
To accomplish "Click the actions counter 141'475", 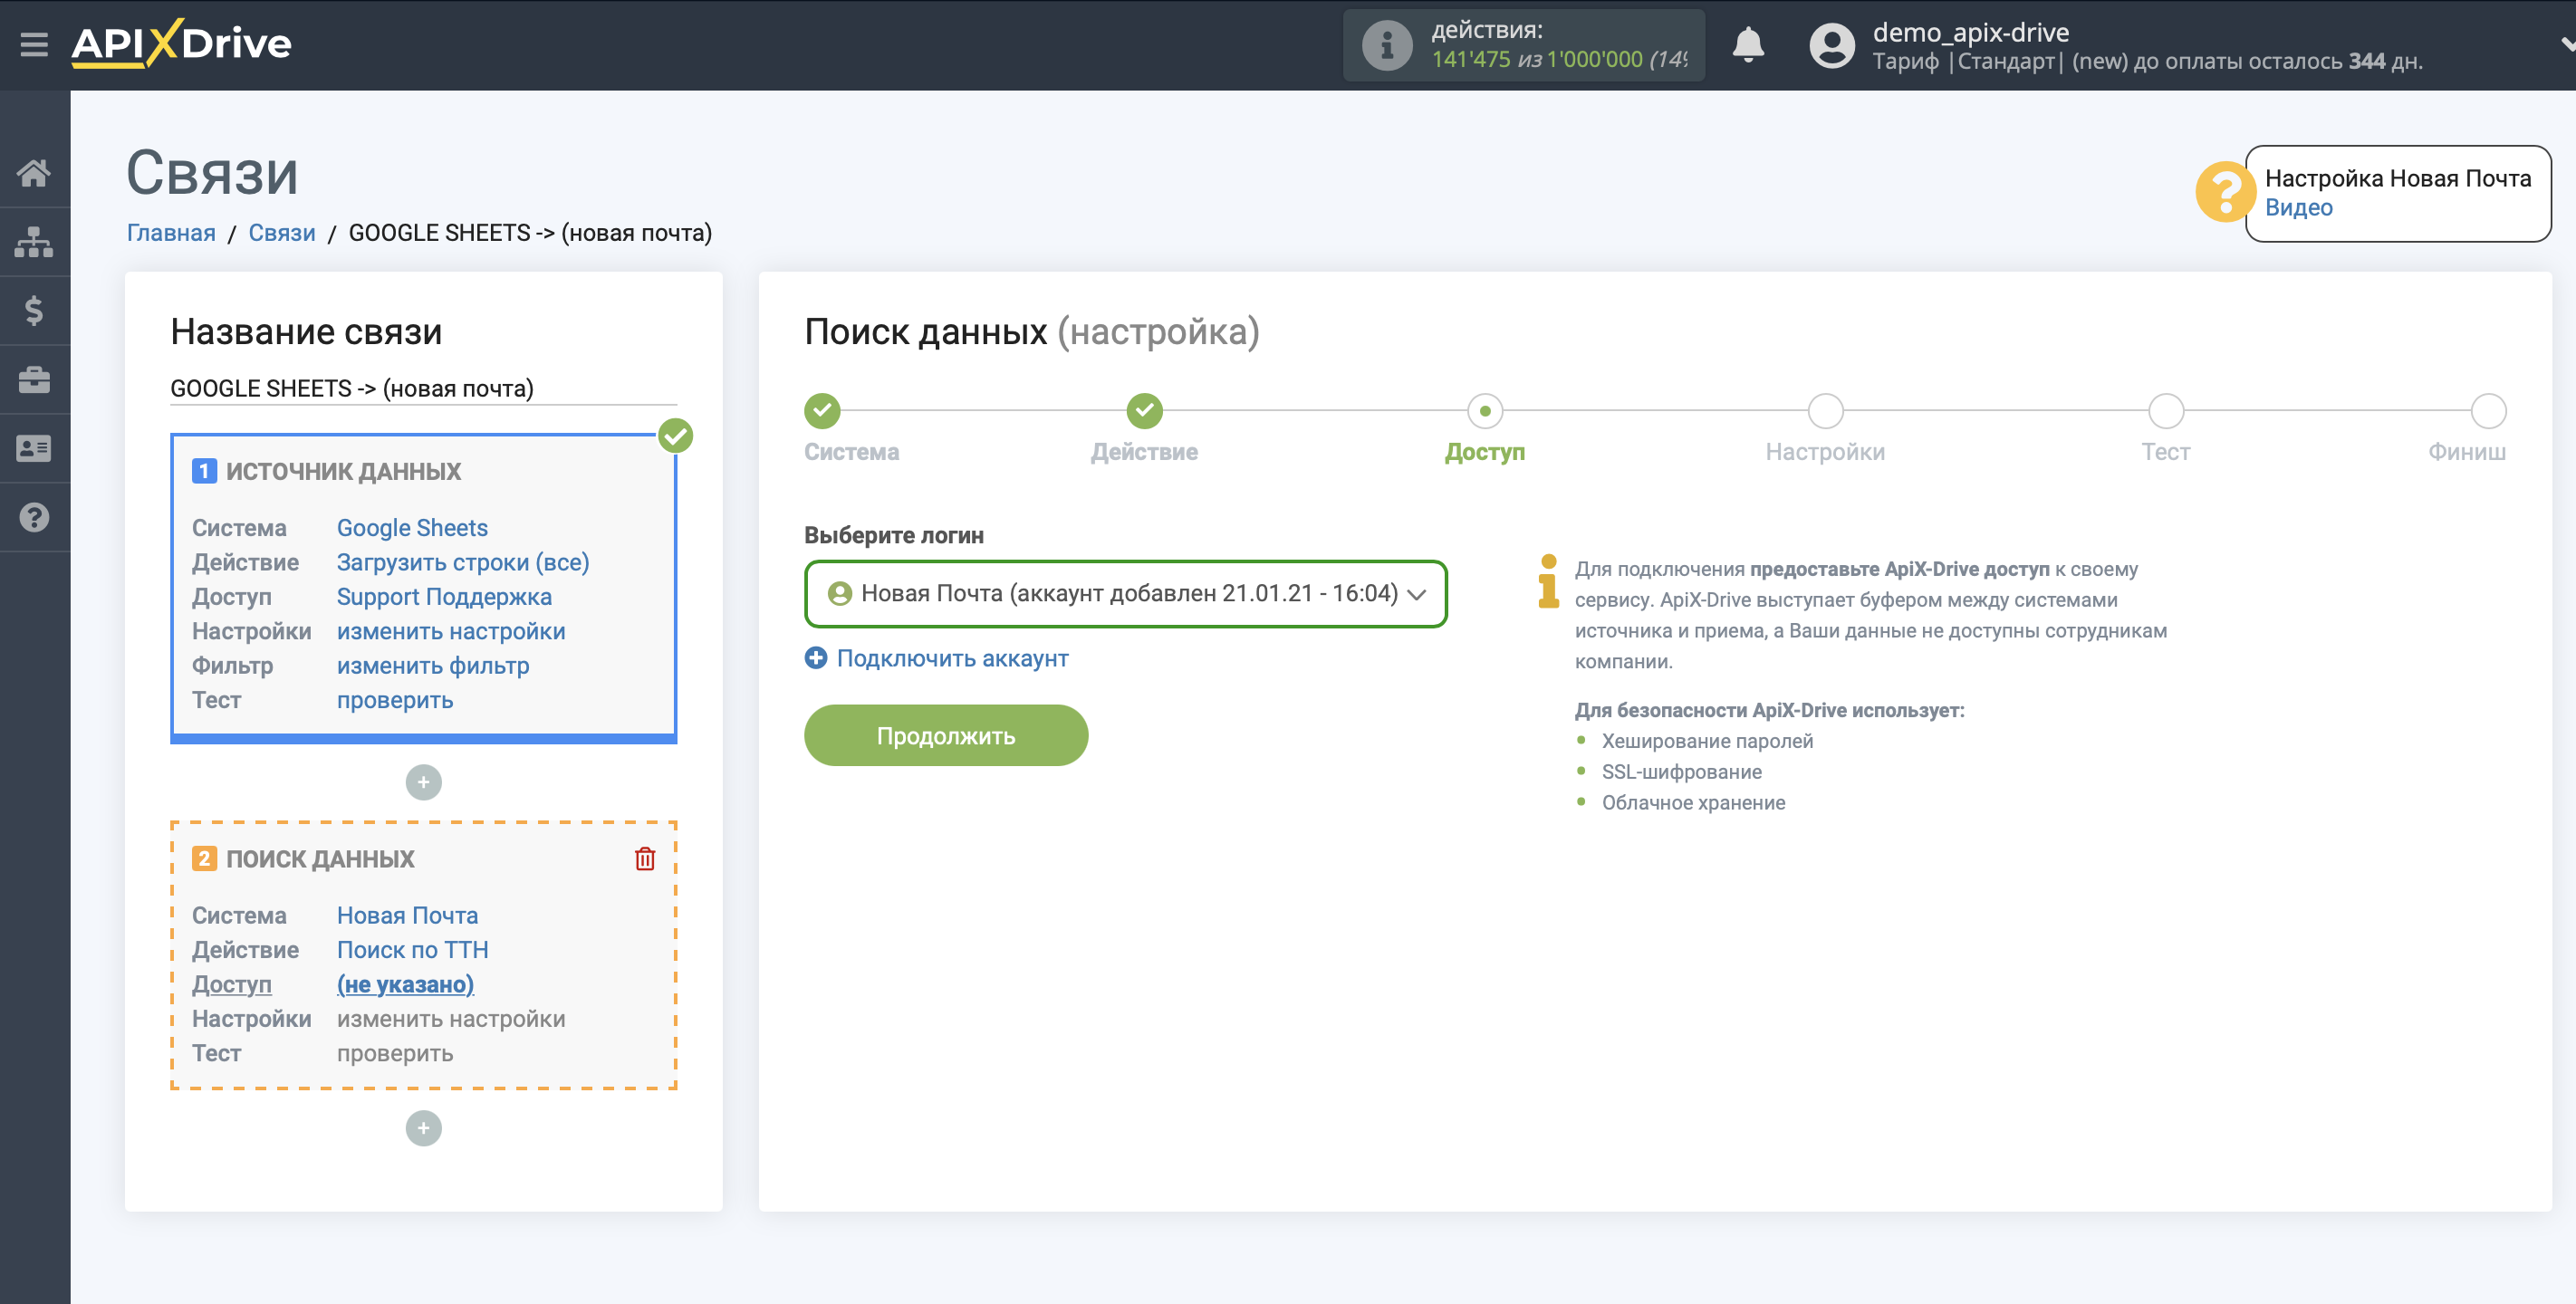I will (1471, 59).
